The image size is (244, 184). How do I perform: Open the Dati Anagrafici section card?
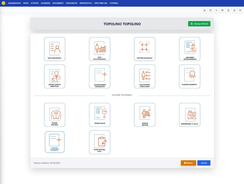pyautogui.click(x=55, y=49)
